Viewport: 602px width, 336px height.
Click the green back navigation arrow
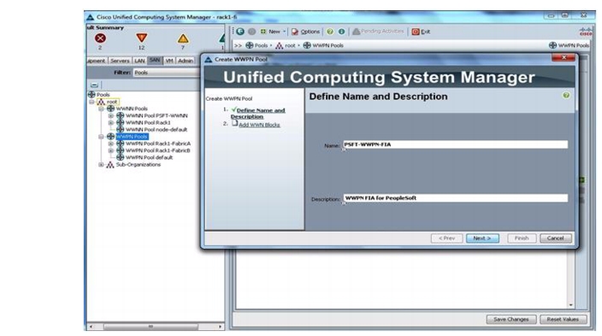tap(240, 32)
